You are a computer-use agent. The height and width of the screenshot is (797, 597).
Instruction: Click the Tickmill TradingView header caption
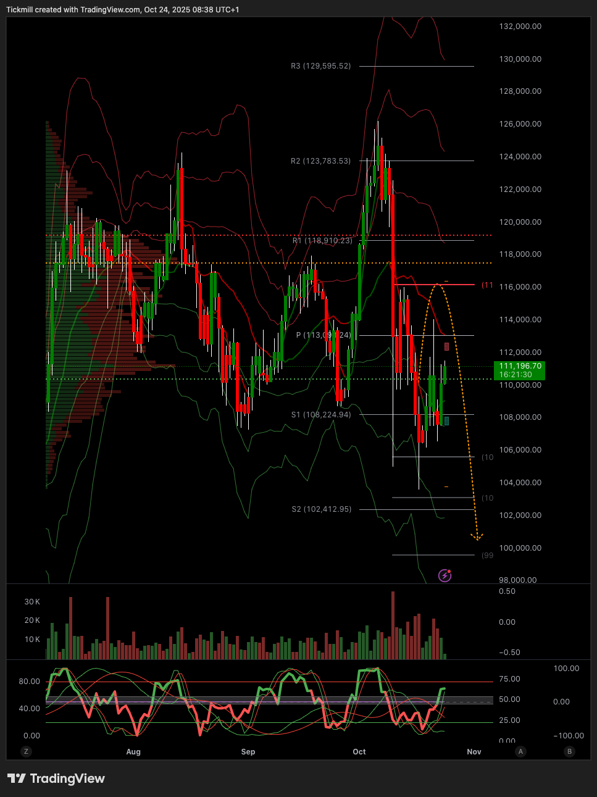(122, 10)
